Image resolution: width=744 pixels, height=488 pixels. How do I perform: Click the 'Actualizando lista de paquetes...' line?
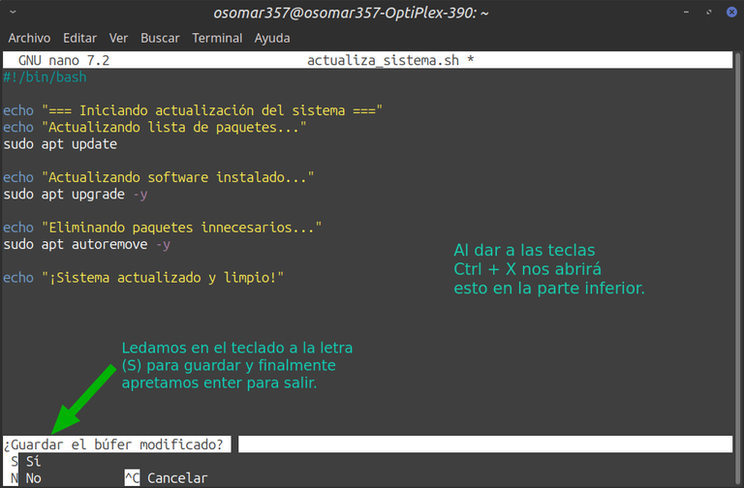[155, 127]
